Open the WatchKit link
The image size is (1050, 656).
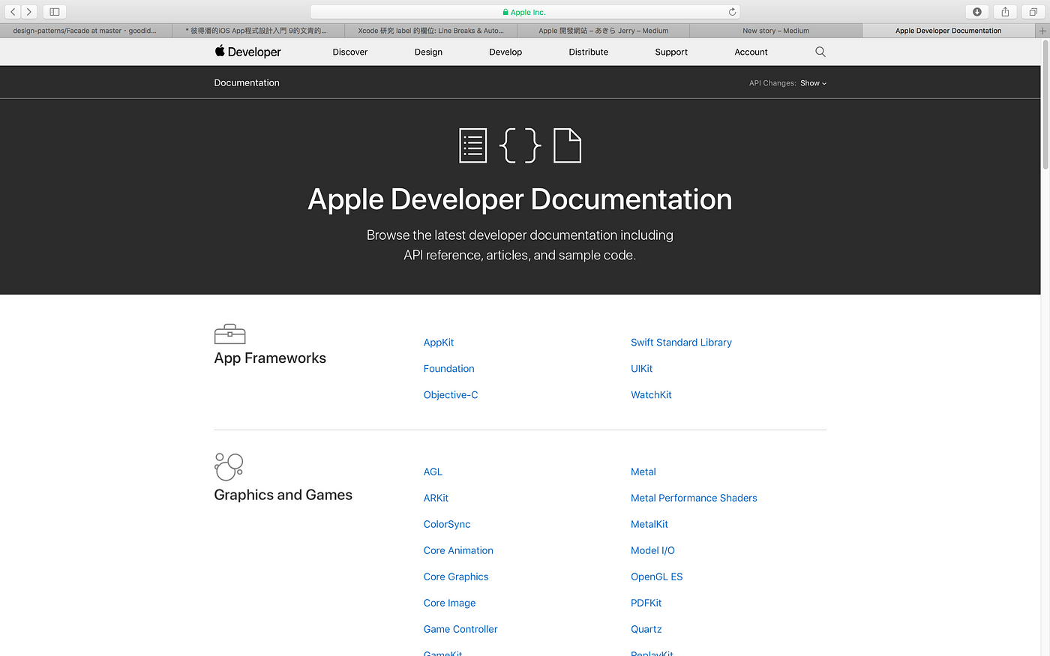(x=651, y=394)
